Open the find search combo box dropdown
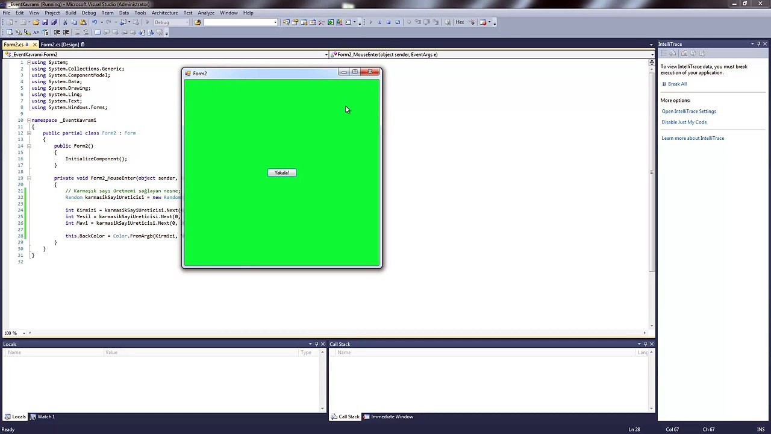 pos(275,22)
